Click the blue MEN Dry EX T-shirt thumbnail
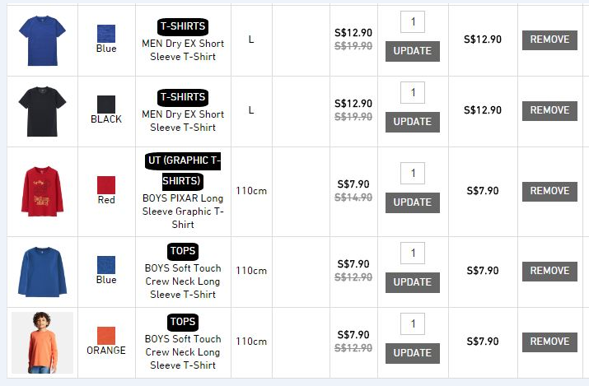This screenshot has width=589, height=386. (x=41, y=39)
